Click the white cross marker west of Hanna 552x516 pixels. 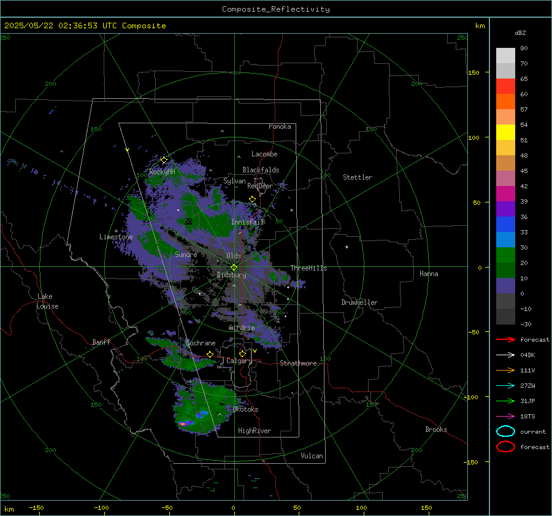click(x=347, y=247)
